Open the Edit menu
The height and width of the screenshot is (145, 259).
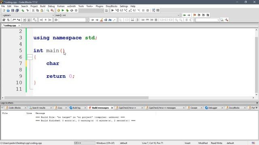coord(9,6)
